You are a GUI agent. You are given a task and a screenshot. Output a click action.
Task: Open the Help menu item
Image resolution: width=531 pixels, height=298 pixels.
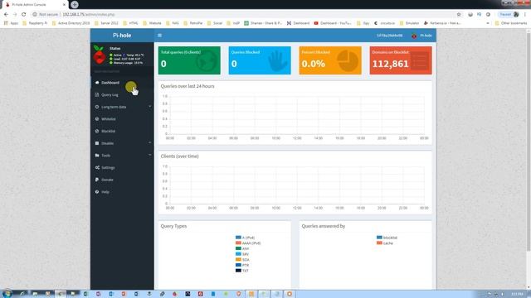coord(122,192)
